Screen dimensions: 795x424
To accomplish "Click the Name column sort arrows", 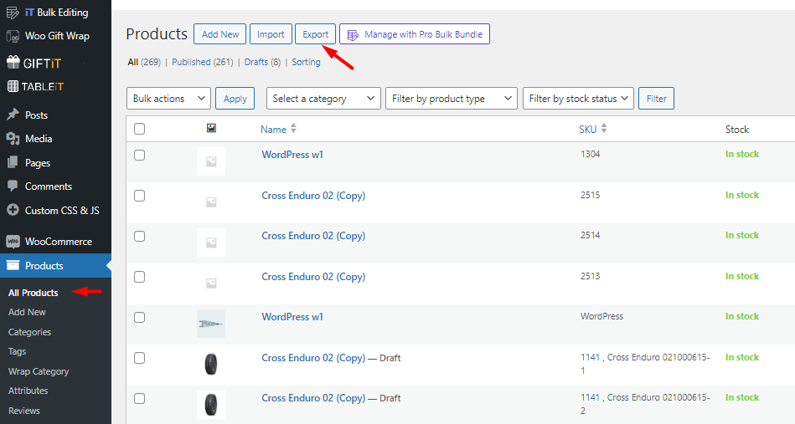I will (x=293, y=129).
